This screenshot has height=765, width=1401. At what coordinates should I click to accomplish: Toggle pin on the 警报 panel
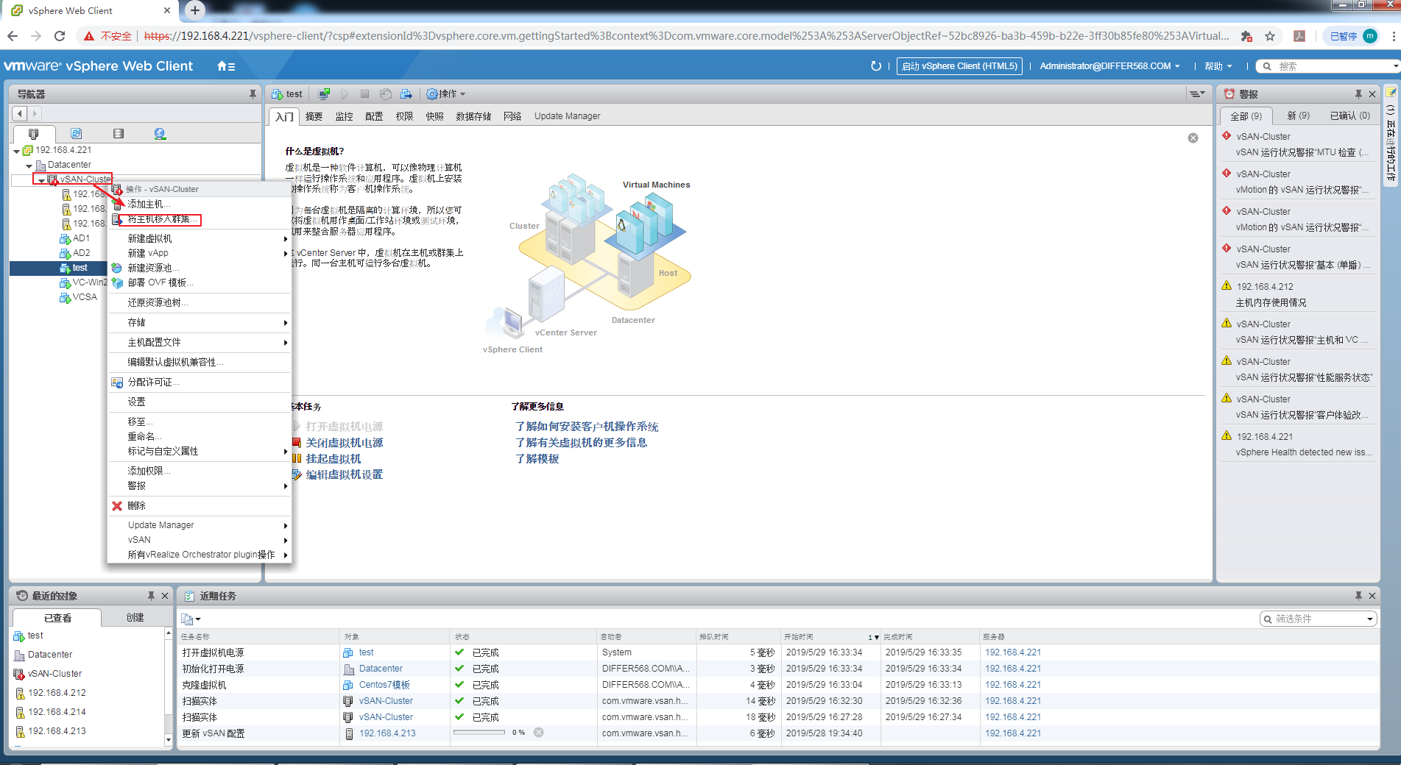[x=1358, y=94]
